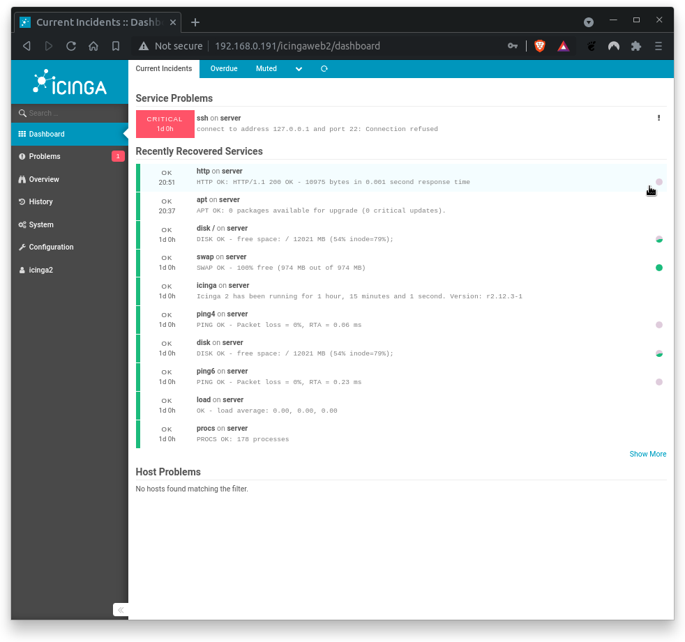Click the pie chart indicator for disk / service
Viewport: 685px width, 642px height.
(x=658, y=238)
